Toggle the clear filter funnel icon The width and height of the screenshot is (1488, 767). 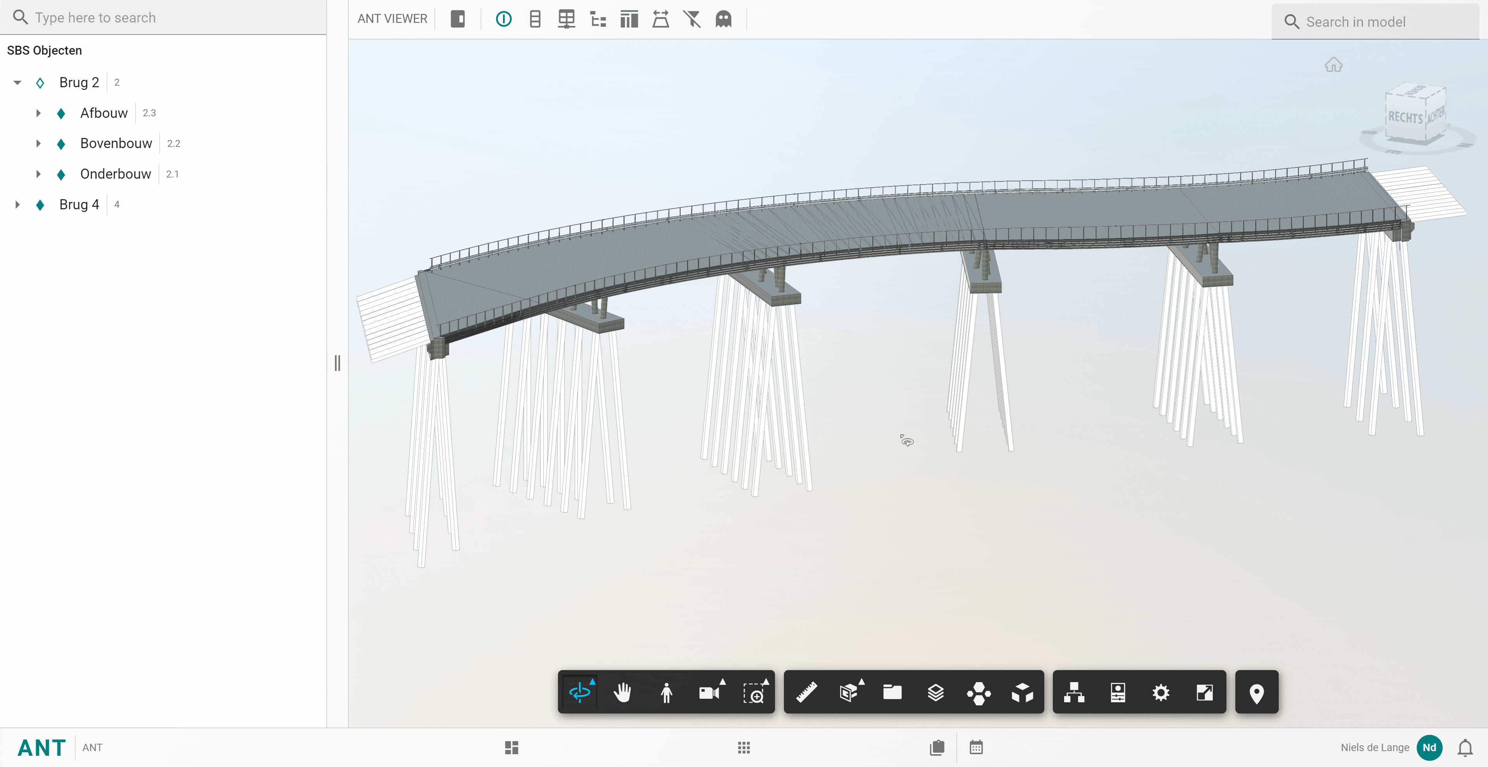691,19
